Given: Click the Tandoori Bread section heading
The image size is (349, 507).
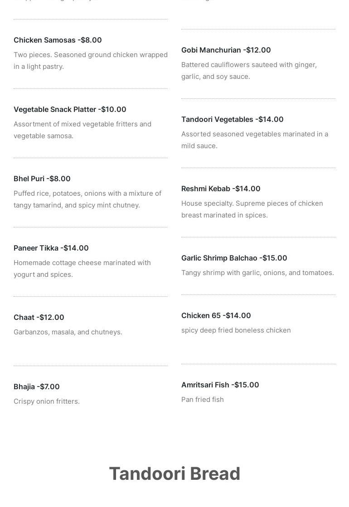Looking at the screenshot, I should [174, 473].
